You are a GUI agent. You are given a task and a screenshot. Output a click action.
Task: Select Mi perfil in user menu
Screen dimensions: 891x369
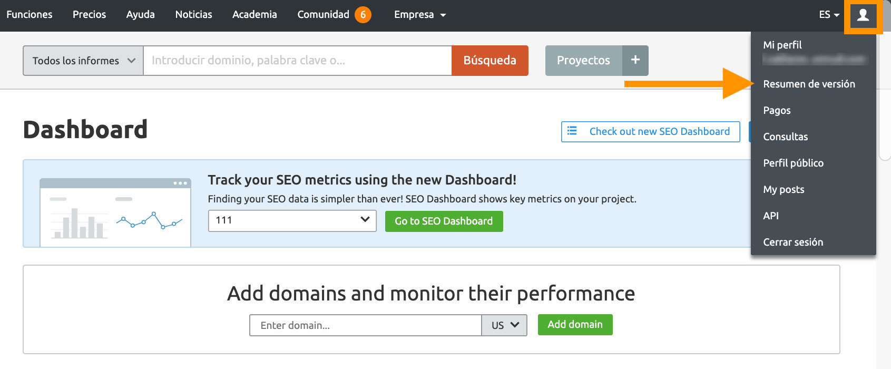782,45
